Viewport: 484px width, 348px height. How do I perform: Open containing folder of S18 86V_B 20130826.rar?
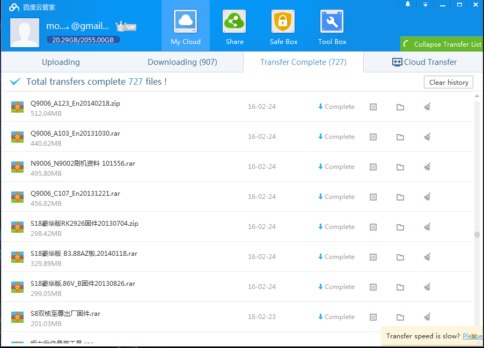[400, 287]
